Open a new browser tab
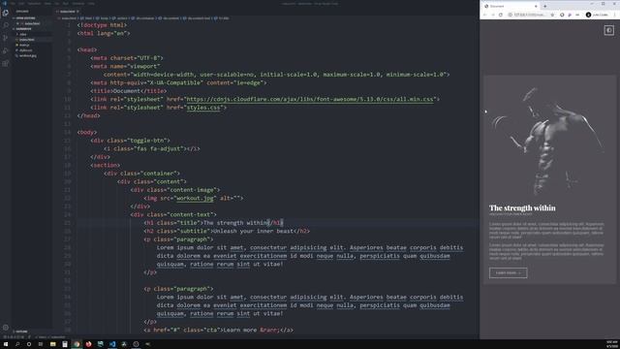The width and height of the screenshot is (620, 349). pyautogui.click(x=544, y=7)
